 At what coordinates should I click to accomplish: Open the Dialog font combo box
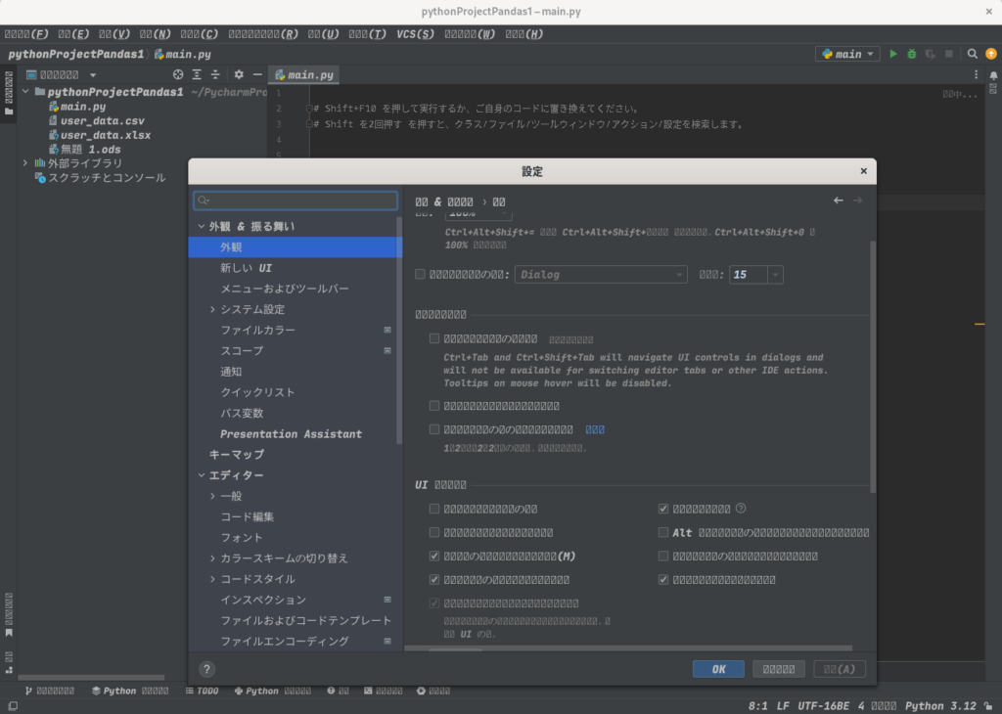pyautogui.click(x=601, y=275)
